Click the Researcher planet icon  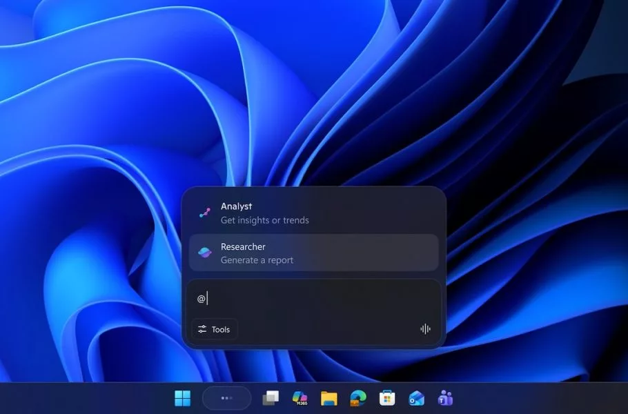point(204,253)
